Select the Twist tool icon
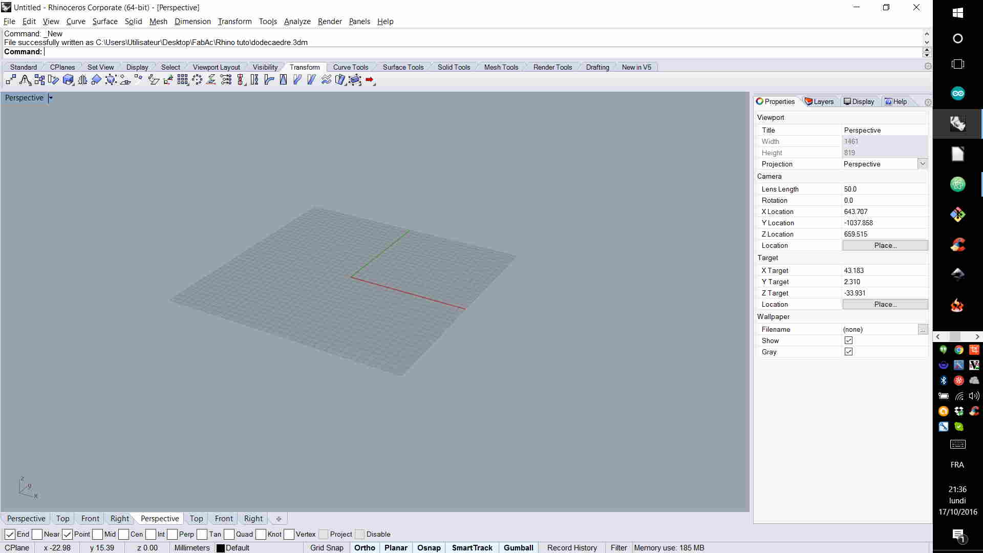This screenshot has width=983, height=553. 254,80
